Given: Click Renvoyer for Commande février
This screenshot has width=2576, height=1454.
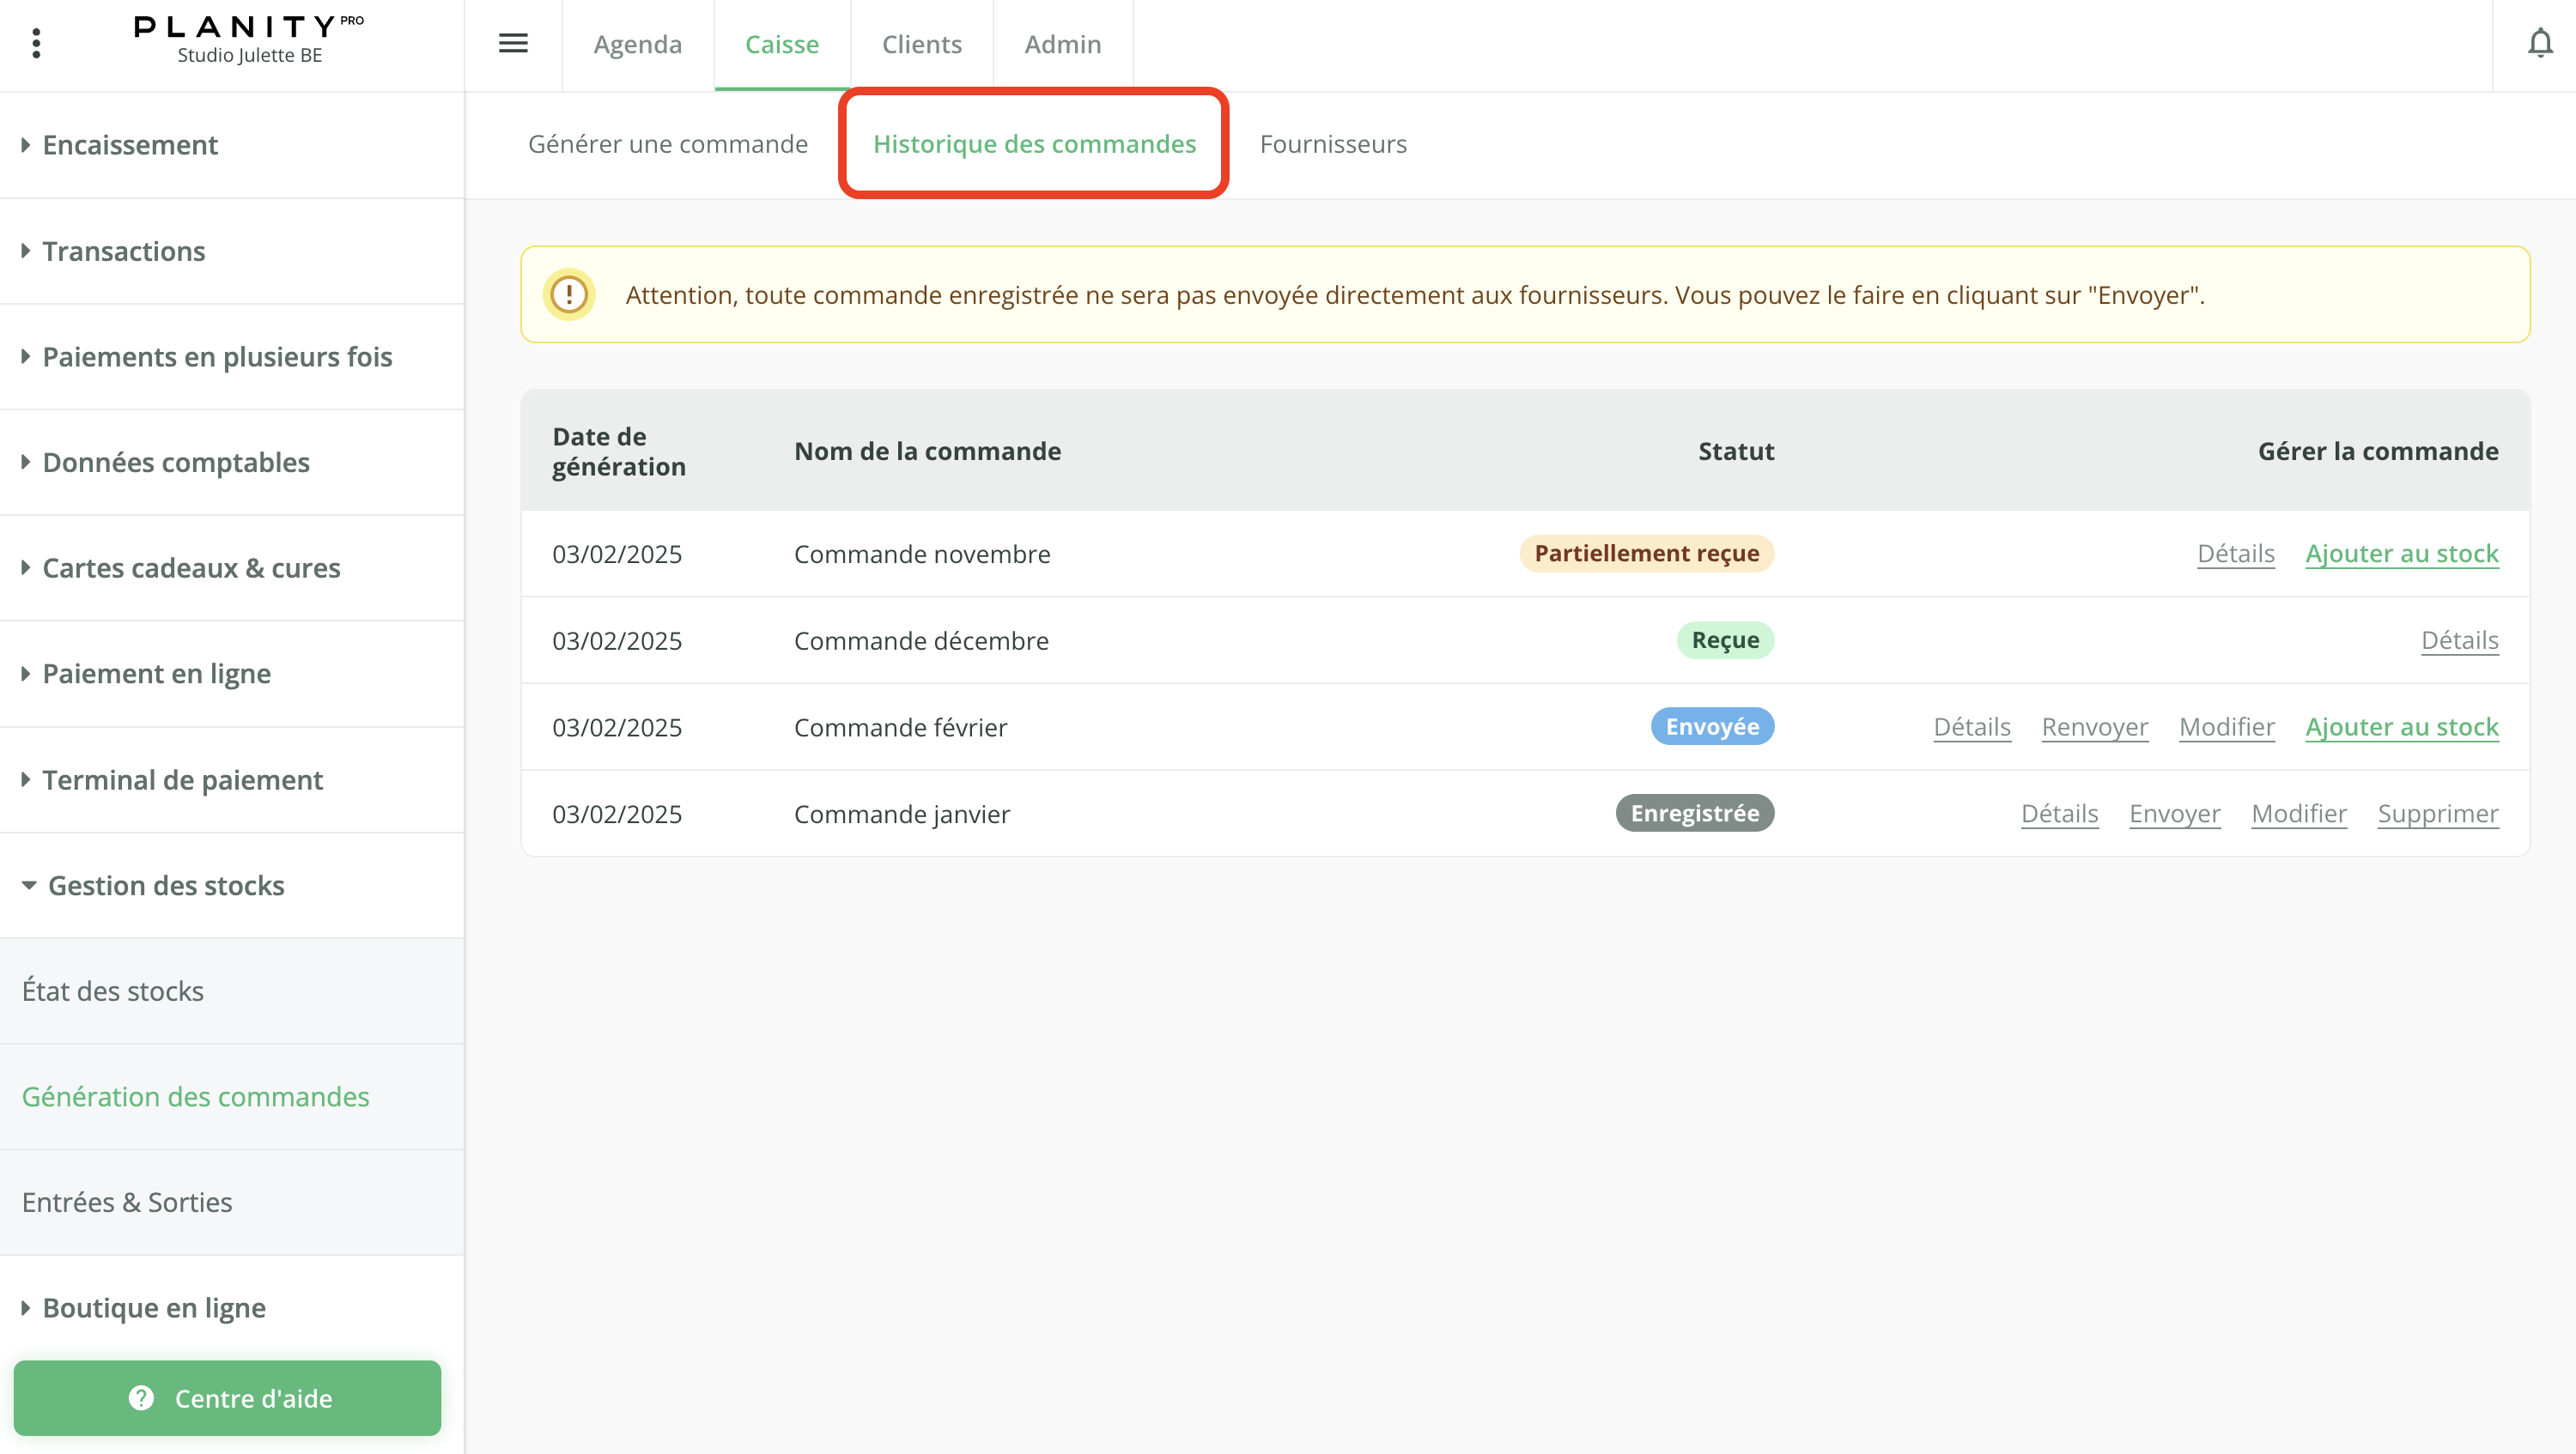Looking at the screenshot, I should coord(2094,726).
